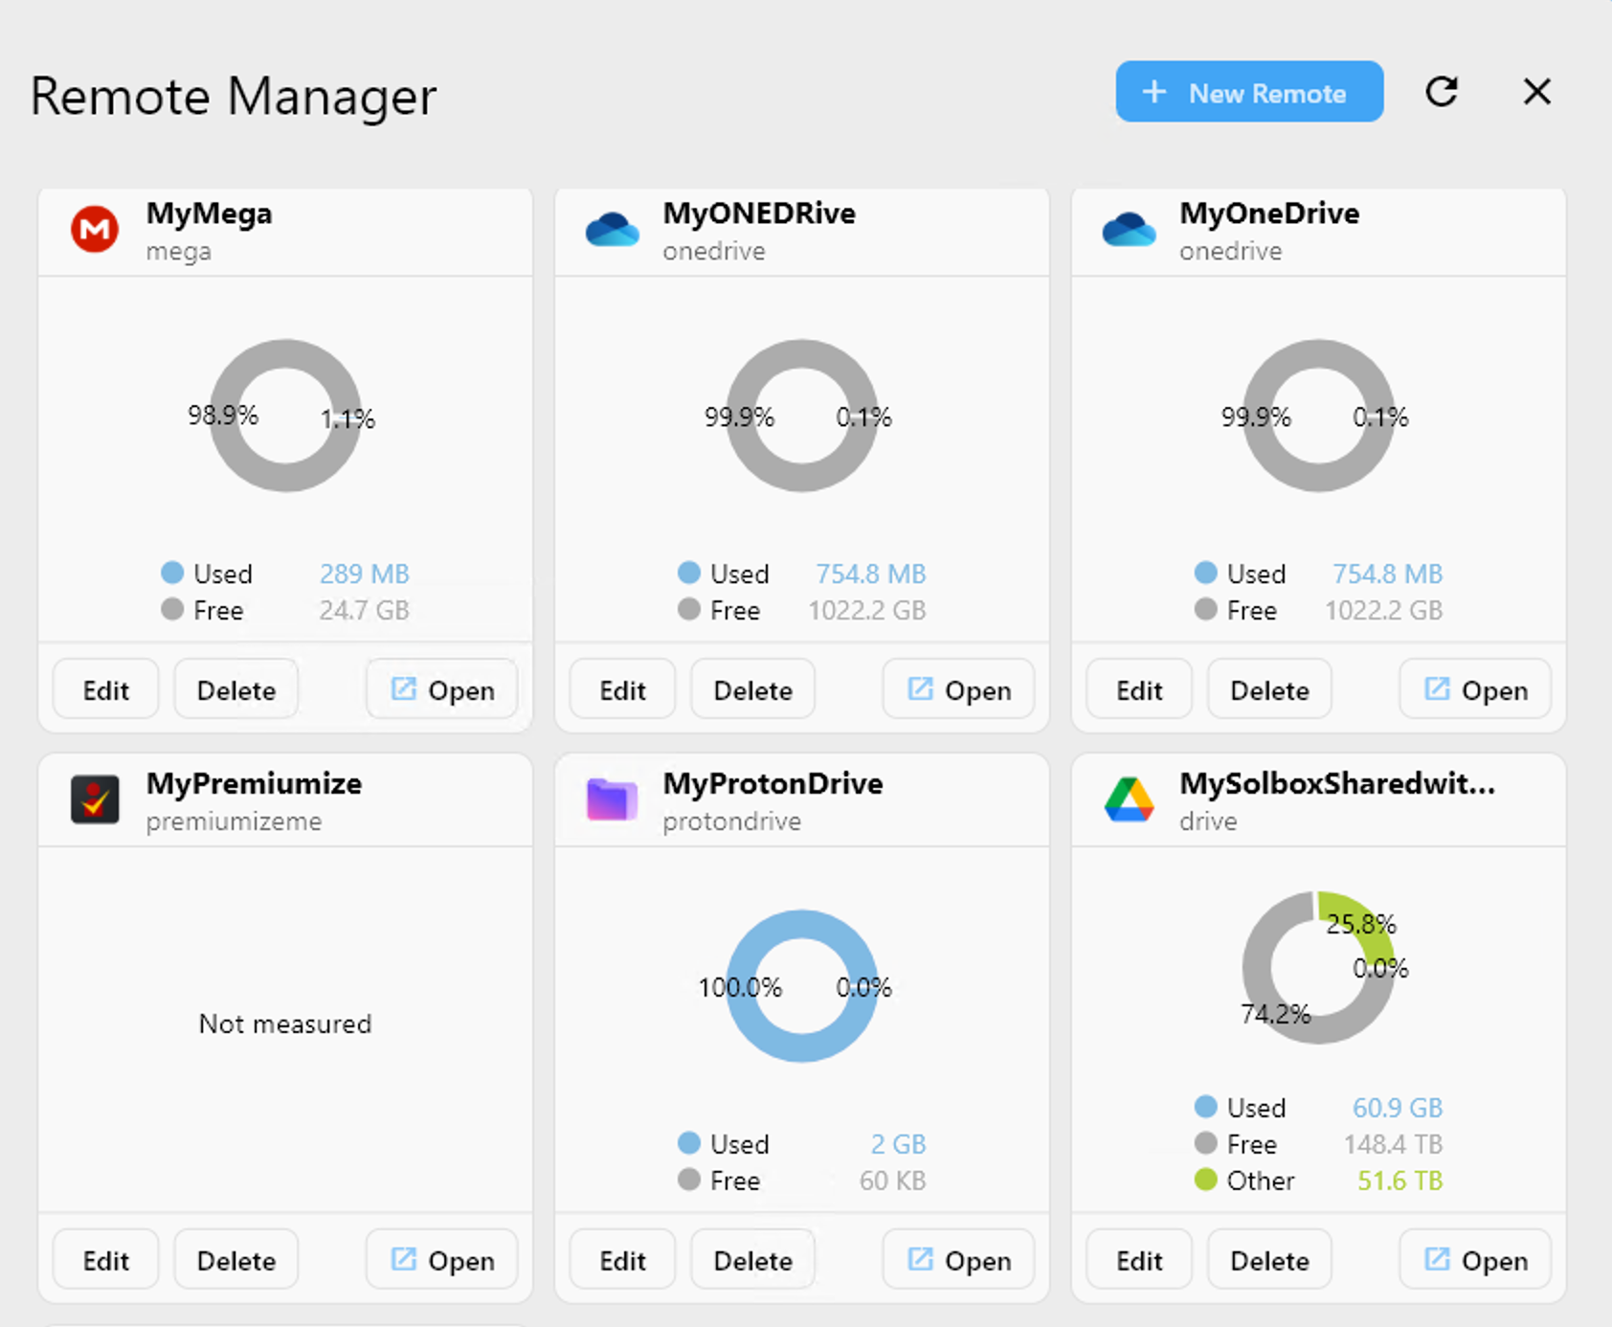Screen dimensions: 1612x1327
Task: Click the Mega icon on MyMega card
Action: pos(93,229)
